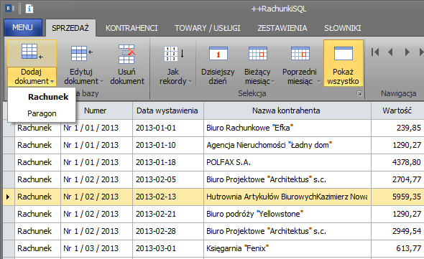Click cell Hutrownia Artykułów Biurowych

click(287, 197)
